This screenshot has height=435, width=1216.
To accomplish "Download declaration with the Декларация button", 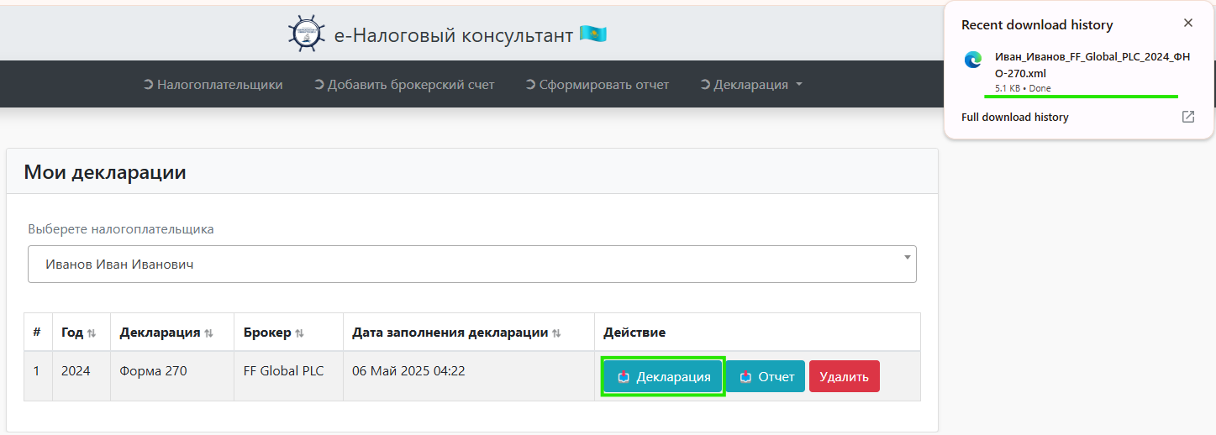I will (663, 376).
